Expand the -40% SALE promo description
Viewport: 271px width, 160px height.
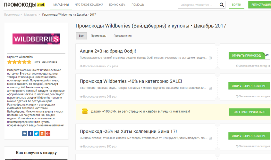click(210, 88)
